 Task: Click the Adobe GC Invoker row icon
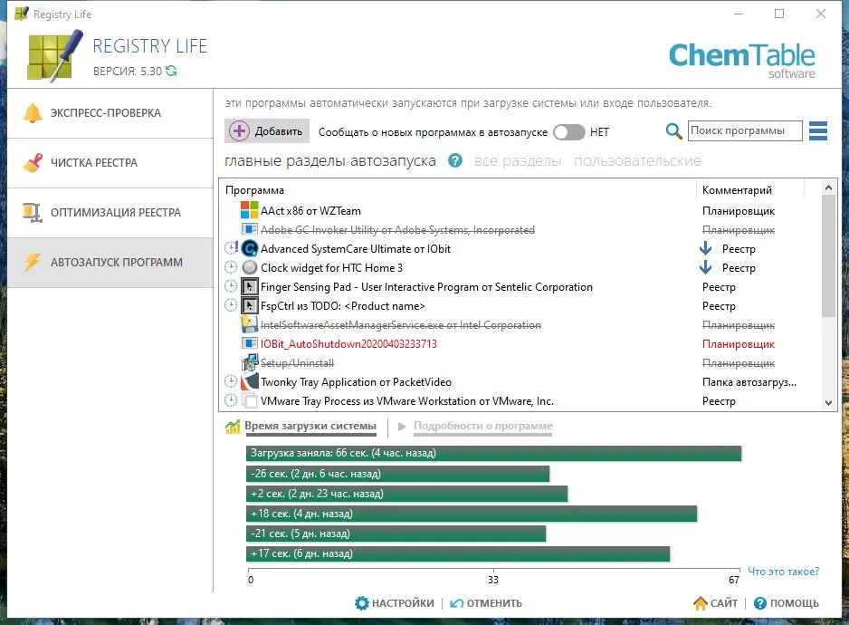point(250,229)
